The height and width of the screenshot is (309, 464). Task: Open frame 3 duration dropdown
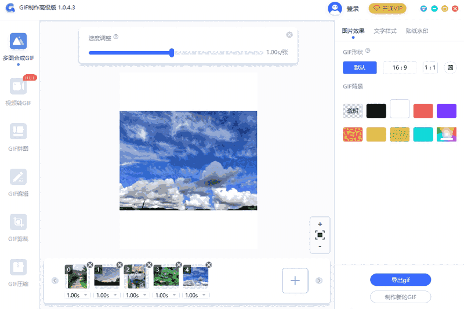(166, 295)
